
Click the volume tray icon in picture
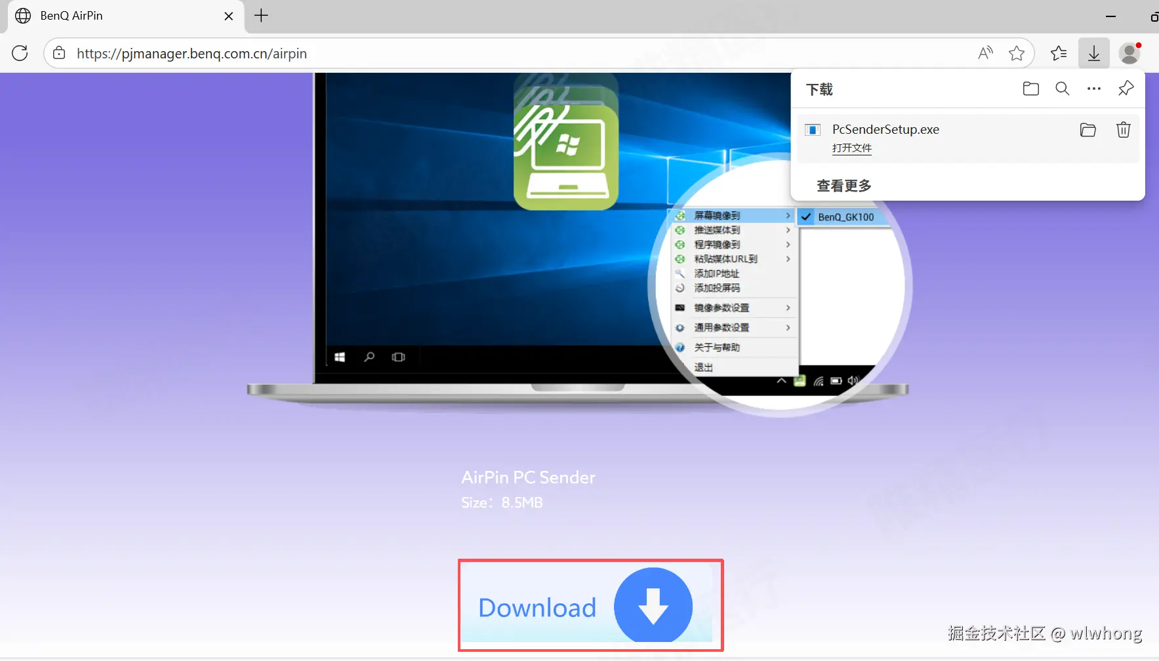click(853, 380)
